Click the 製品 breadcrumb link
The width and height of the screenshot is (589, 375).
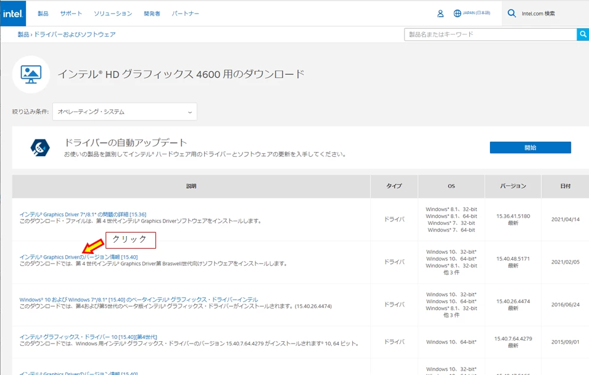pyautogui.click(x=23, y=34)
